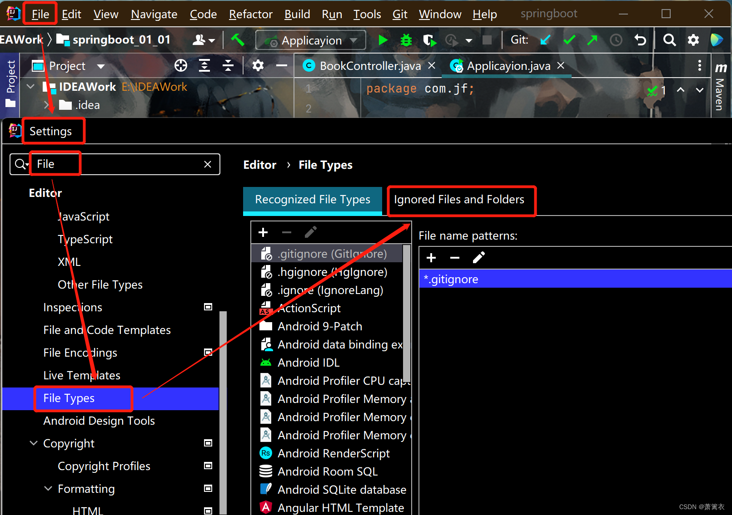Open Search Everywhere magnifier icon

(x=669, y=40)
